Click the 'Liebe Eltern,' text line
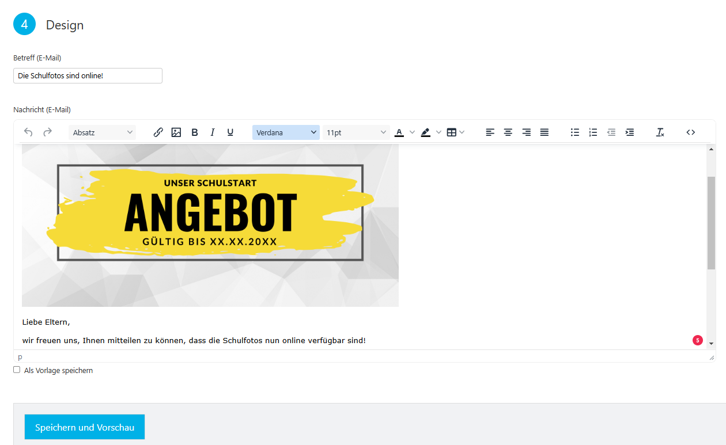This screenshot has width=726, height=445. 46,322
